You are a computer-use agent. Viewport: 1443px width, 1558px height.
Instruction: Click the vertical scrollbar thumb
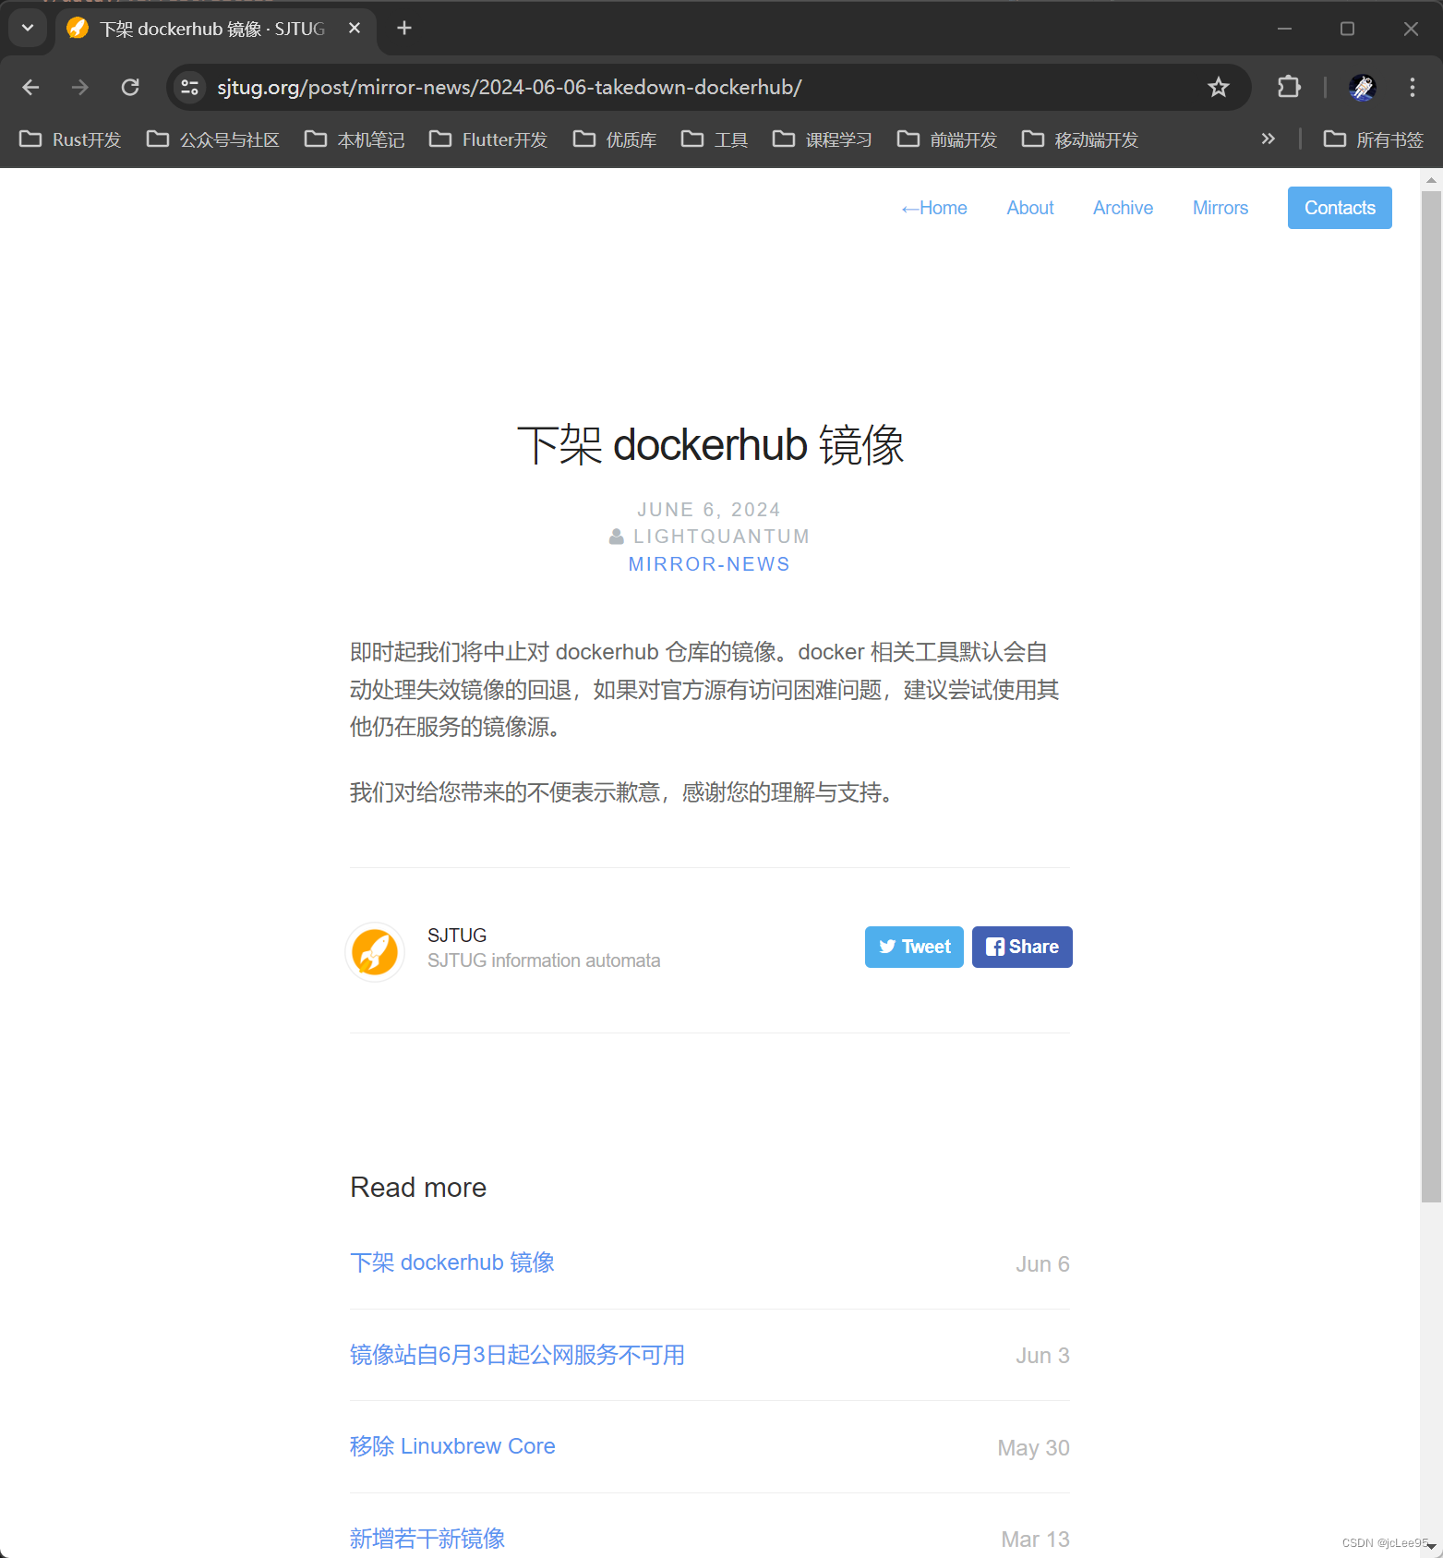1431,696
